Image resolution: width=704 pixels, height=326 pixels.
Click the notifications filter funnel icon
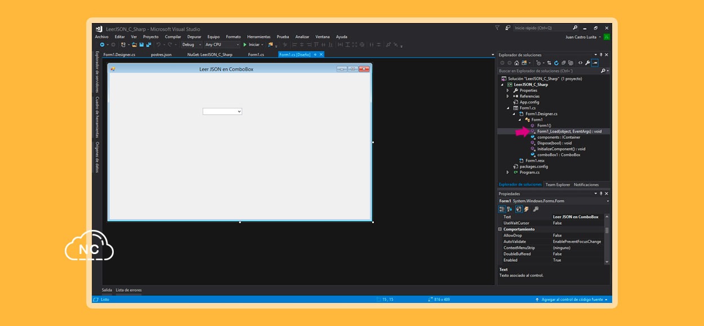pyautogui.click(x=497, y=28)
